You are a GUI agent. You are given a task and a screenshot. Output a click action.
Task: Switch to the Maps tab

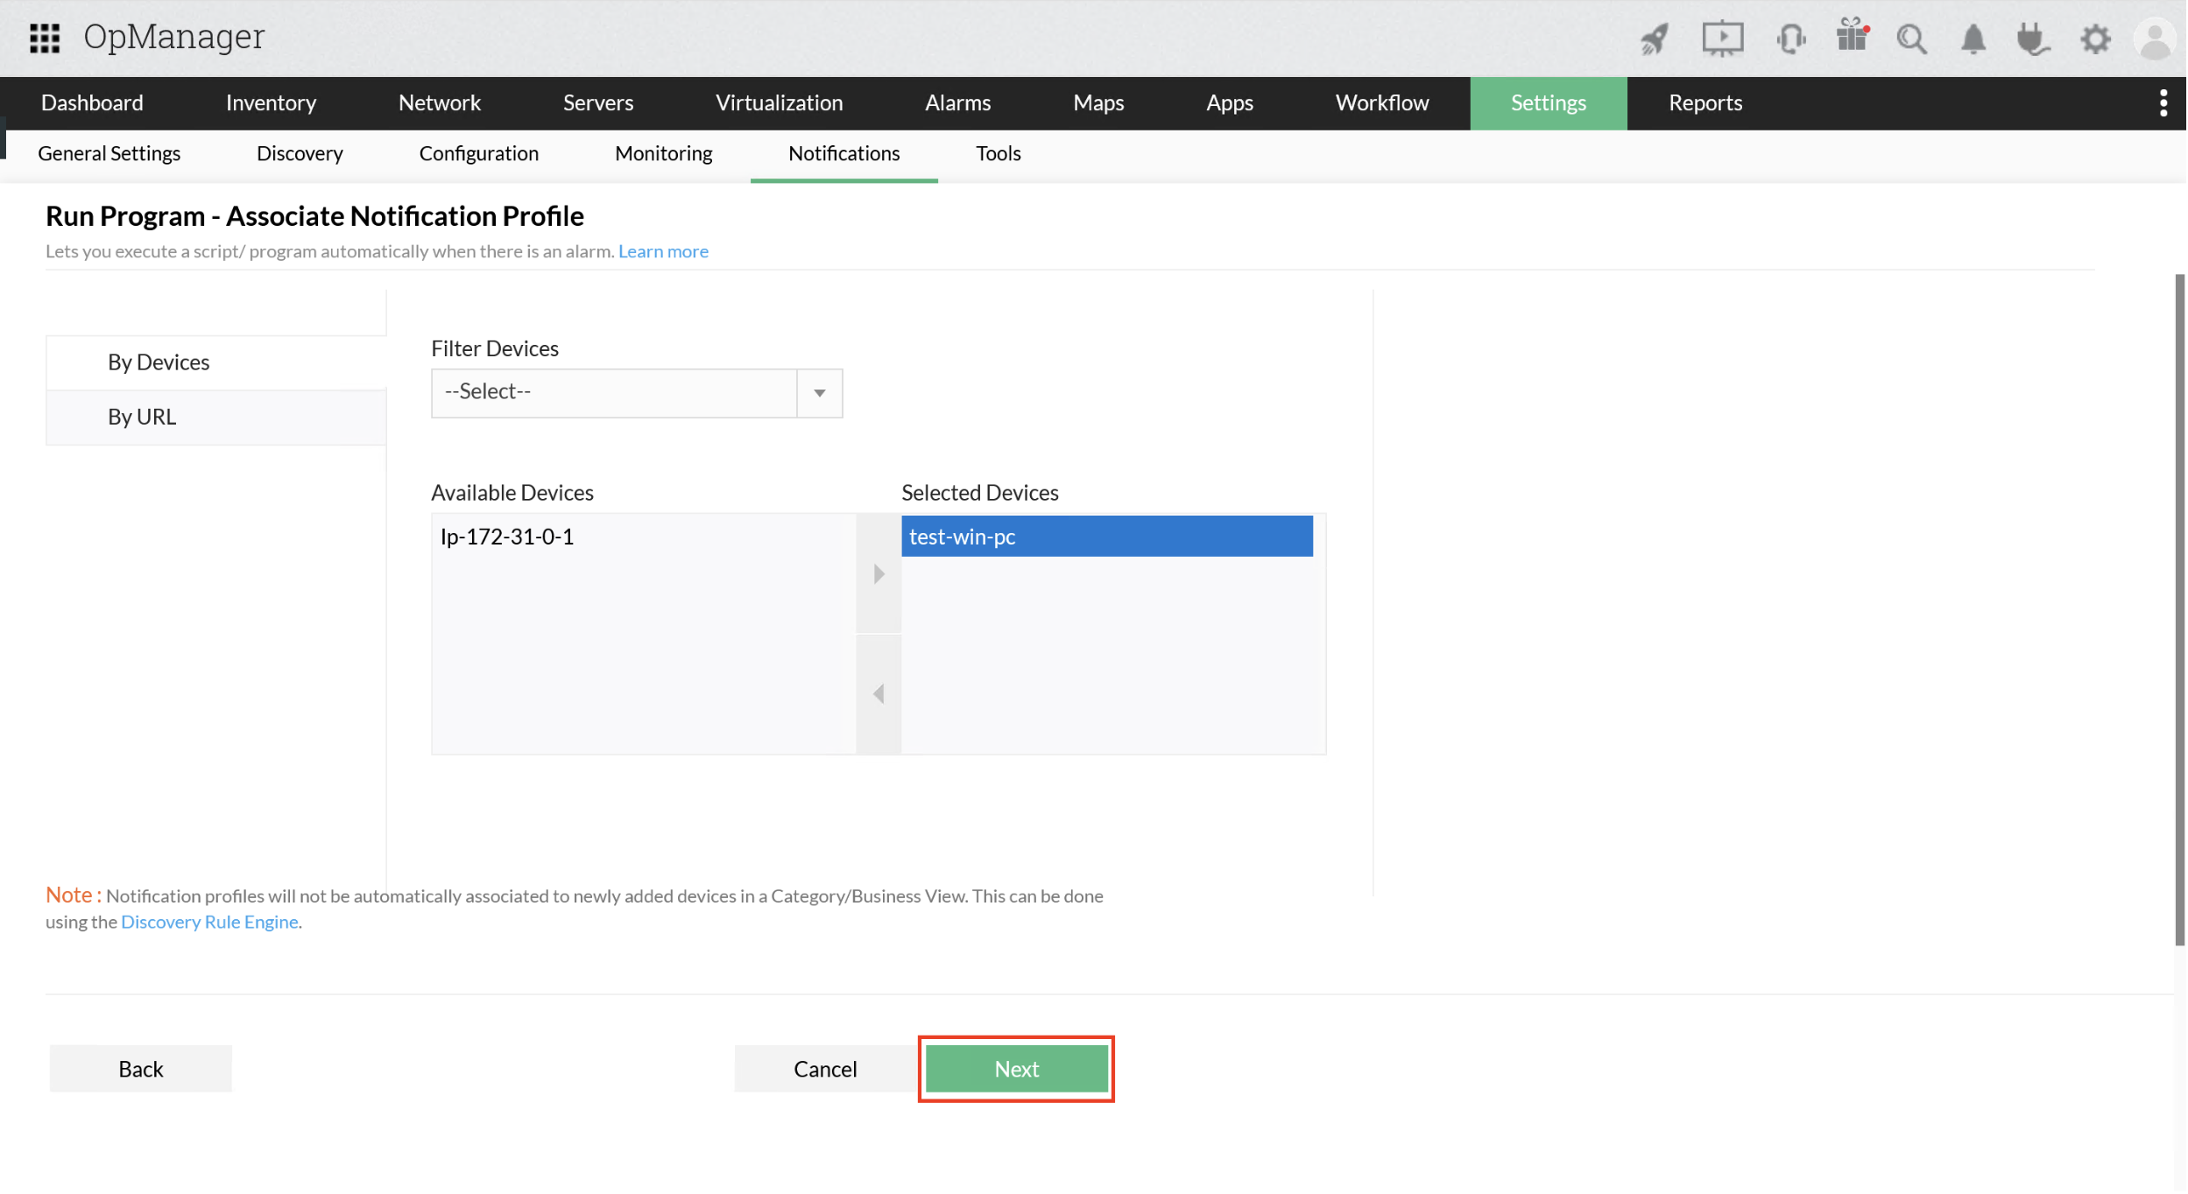click(1098, 103)
